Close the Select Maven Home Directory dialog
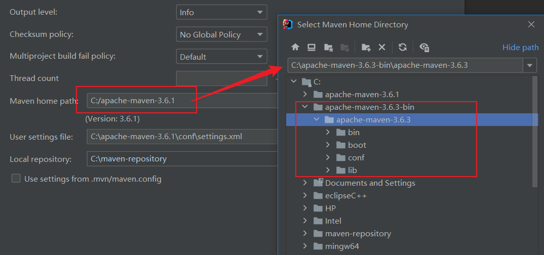Viewport: 544px width, 255px height. (531, 24)
